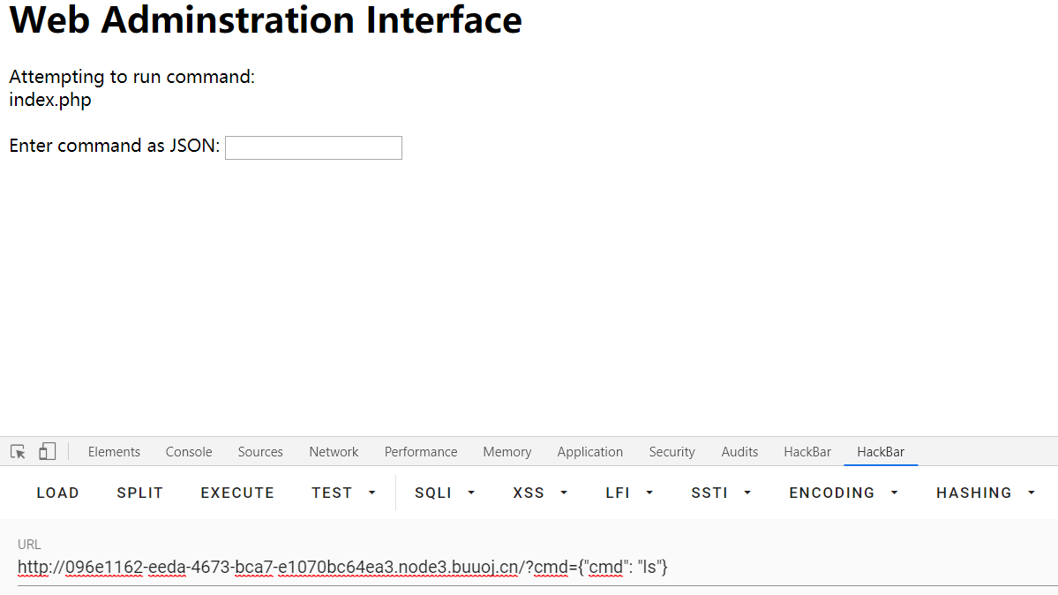1058x595 pixels.
Task: Open the Application tab
Action: 590,452
